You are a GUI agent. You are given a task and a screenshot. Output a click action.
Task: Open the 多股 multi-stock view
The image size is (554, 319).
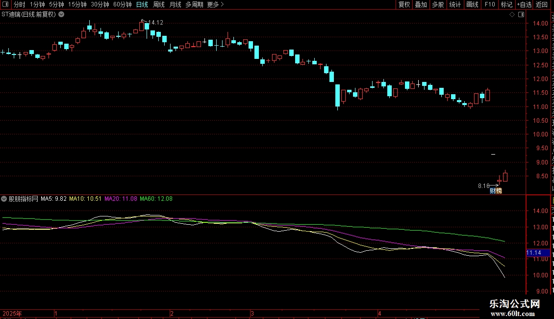[438, 4]
